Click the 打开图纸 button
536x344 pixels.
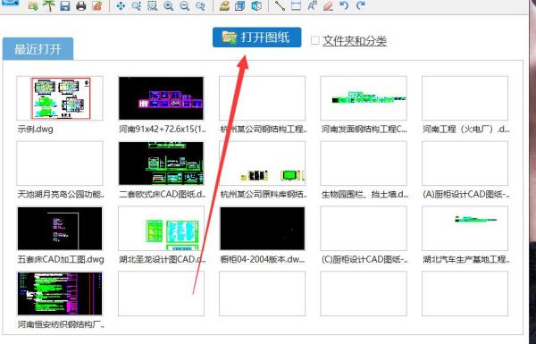point(256,38)
